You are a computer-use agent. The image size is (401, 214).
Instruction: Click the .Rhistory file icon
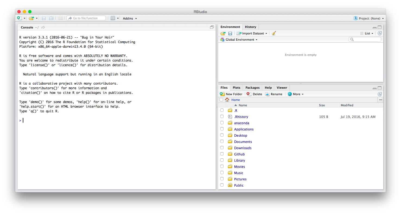tap(230, 117)
